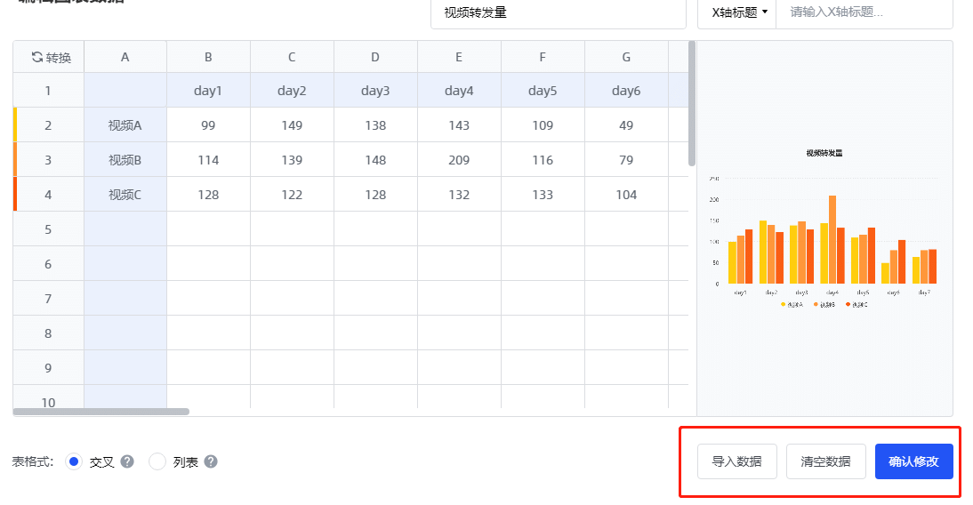This screenshot has width=973, height=505.
Task: Click the X axis title input field
Action: pos(863,12)
